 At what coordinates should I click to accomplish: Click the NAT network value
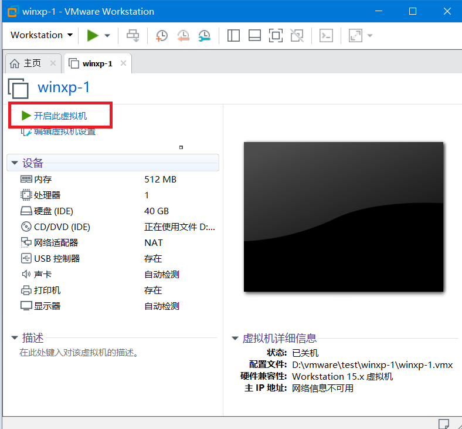point(154,242)
